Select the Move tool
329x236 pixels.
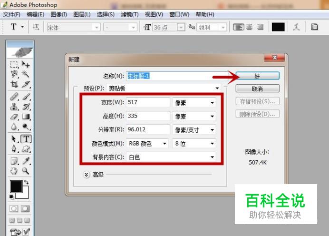pyautogui.click(x=26, y=64)
